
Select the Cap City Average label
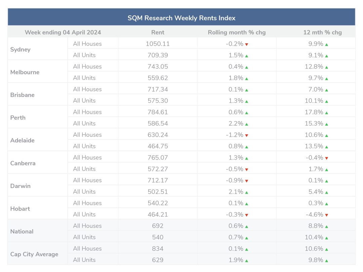coord(34,254)
